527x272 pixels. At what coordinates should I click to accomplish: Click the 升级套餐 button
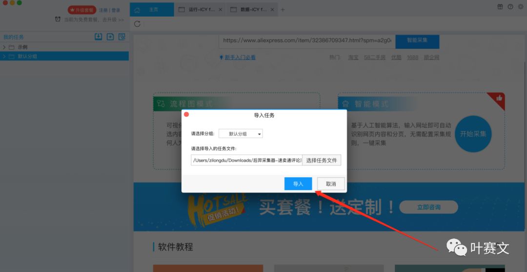82,10
